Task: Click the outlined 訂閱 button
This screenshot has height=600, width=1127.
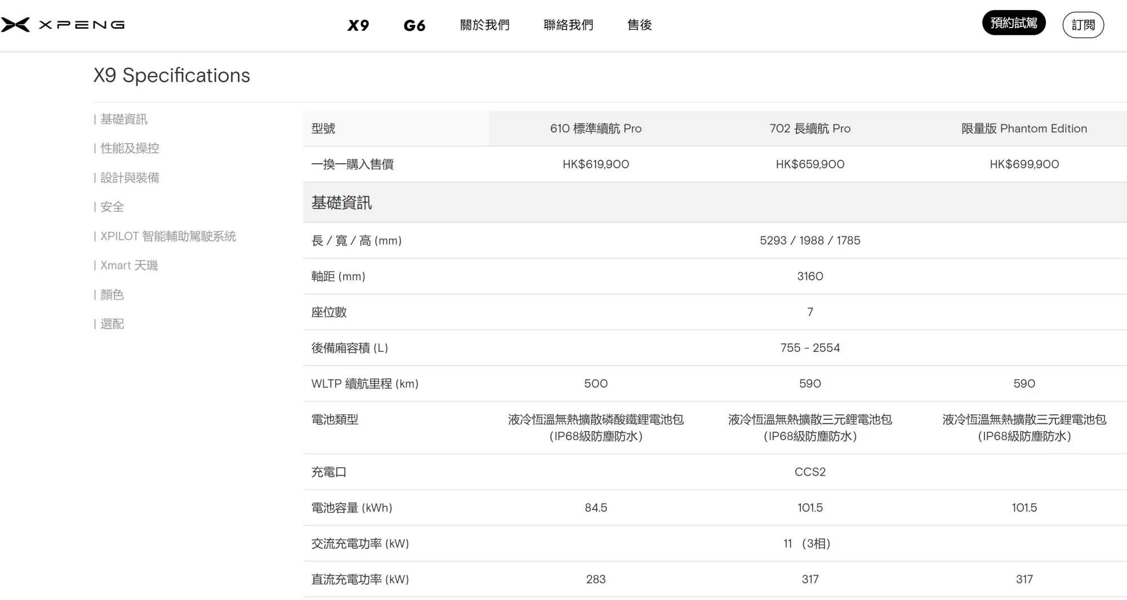Action: click(x=1082, y=25)
